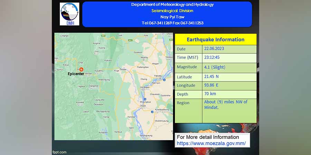This screenshot has width=311, height=155.
Task: Click the 'Longitude' row label
Action: [186, 85]
